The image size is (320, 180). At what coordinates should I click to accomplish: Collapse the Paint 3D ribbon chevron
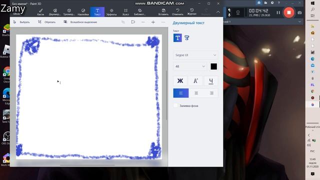pos(218,12)
